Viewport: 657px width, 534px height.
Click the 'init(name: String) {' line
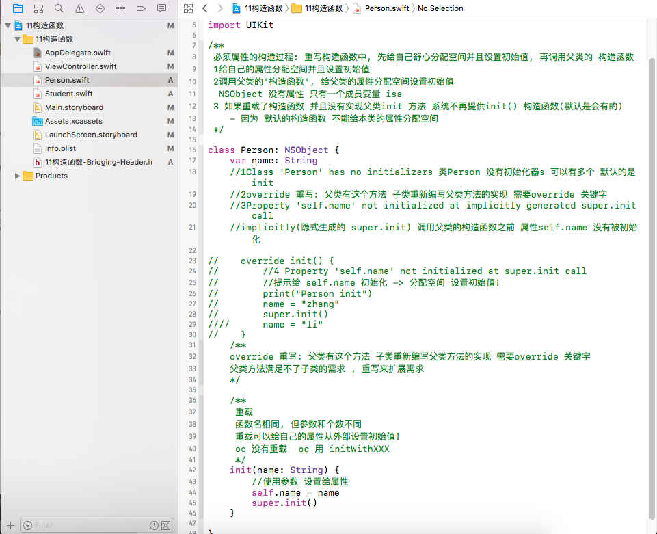coord(284,470)
